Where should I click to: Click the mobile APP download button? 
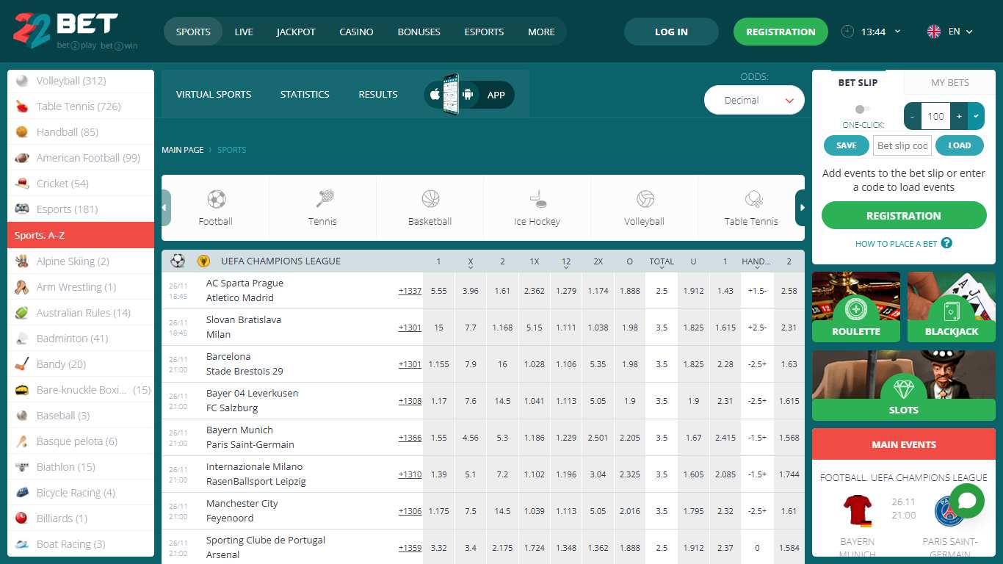[469, 95]
